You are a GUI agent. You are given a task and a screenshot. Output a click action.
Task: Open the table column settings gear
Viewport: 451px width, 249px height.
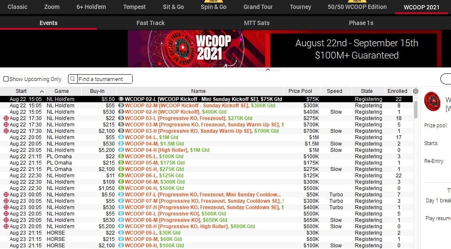click(x=416, y=91)
